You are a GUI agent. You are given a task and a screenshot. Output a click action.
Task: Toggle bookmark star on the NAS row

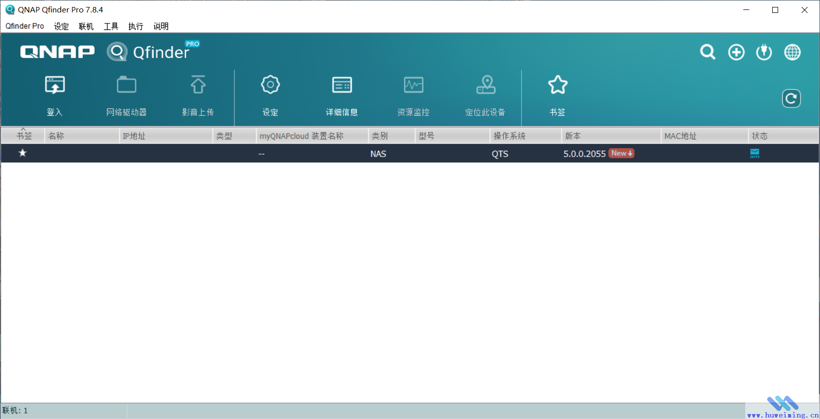pos(22,153)
